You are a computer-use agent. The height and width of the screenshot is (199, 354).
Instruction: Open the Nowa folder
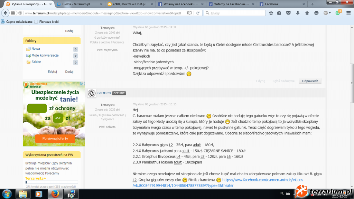[36, 48]
